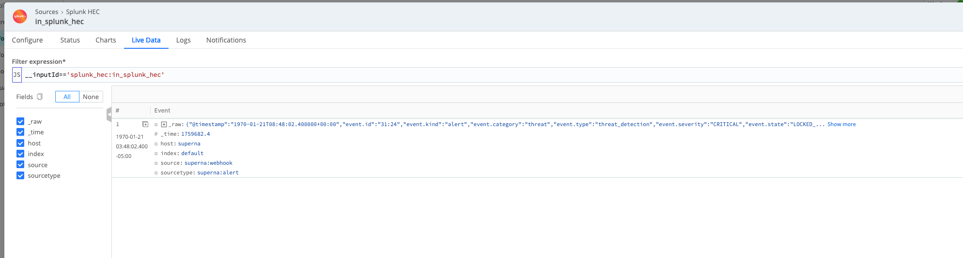Viewport: 963px width, 258px height.
Task: Click the JS badge in the filter expression
Action: pyautogui.click(x=17, y=75)
